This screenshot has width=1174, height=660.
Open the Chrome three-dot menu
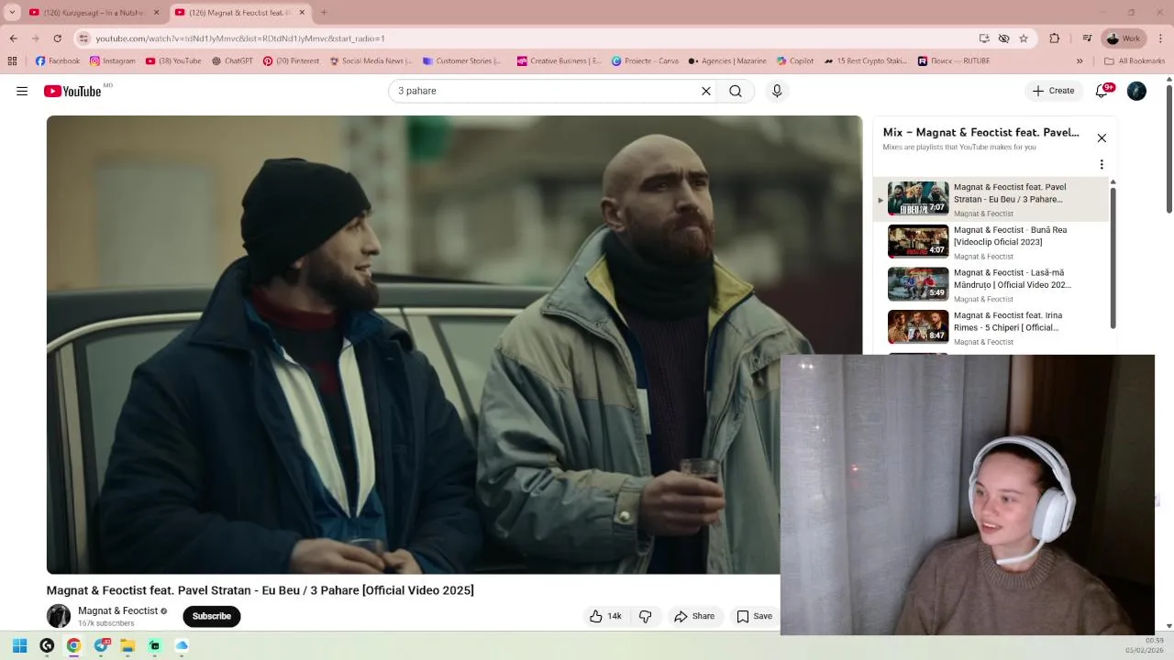coord(1161,38)
